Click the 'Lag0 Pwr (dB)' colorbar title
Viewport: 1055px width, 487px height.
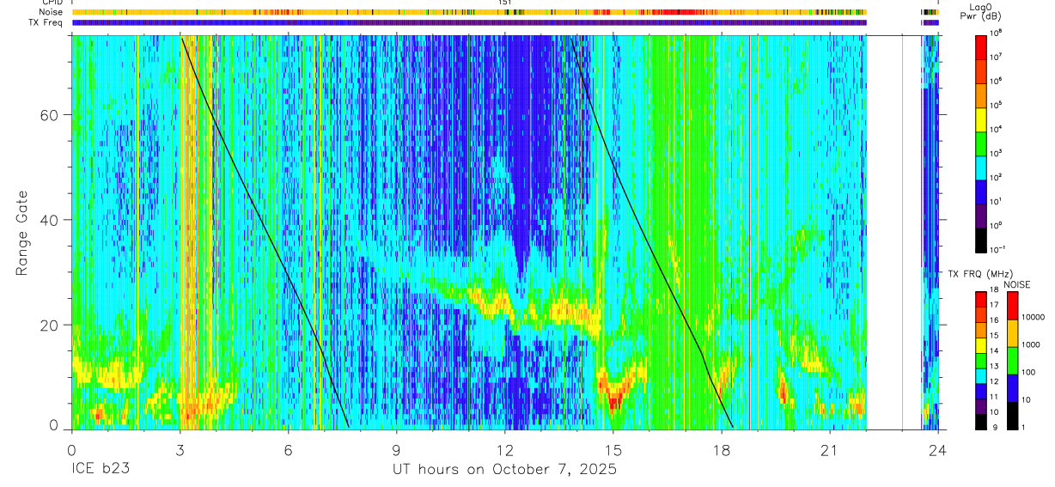pyautogui.click(x=979, y=11)
